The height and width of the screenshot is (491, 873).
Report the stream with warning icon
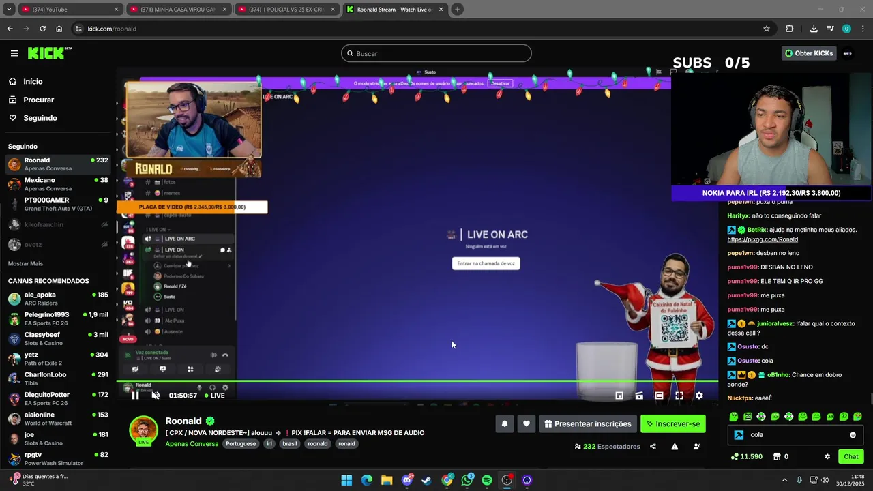[675, 447]
